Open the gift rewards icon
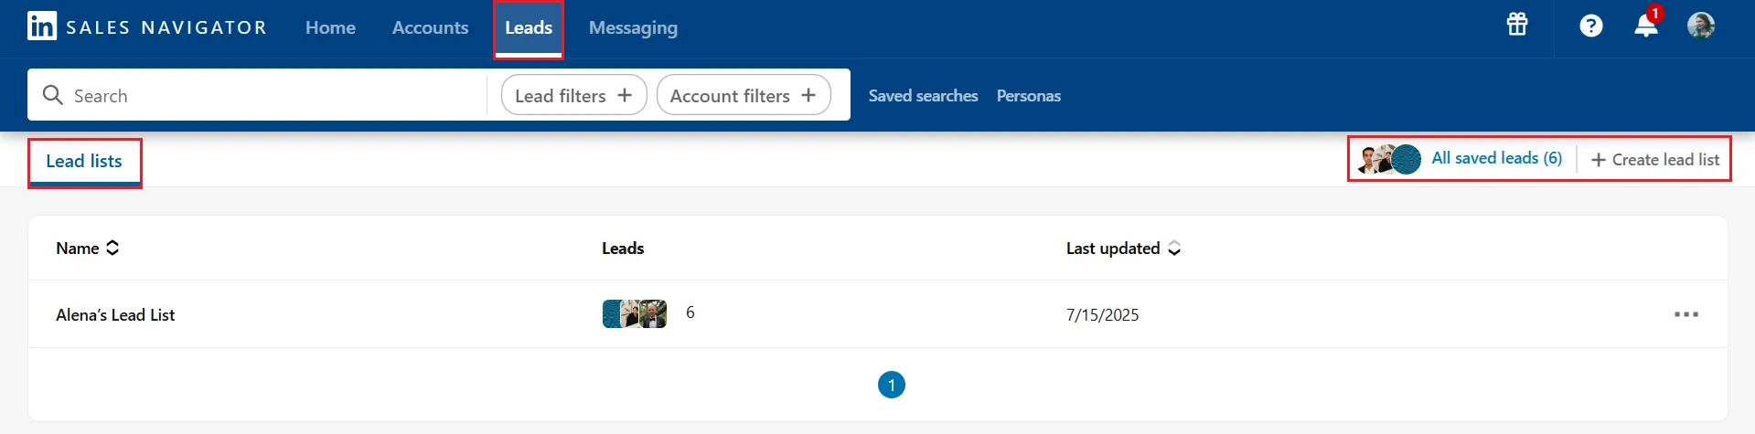 pos(1517,25)
